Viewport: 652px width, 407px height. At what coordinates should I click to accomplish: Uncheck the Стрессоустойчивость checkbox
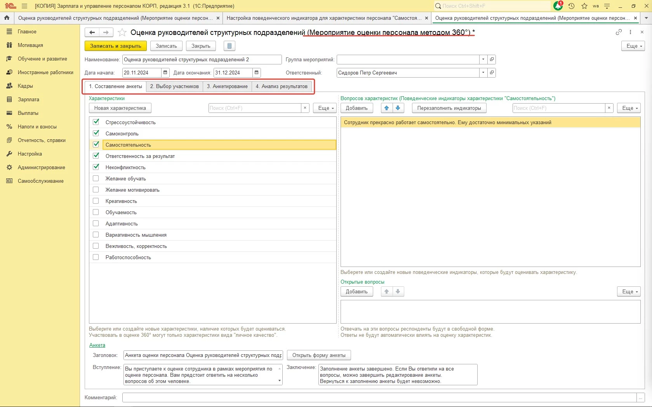click(96, 122)
